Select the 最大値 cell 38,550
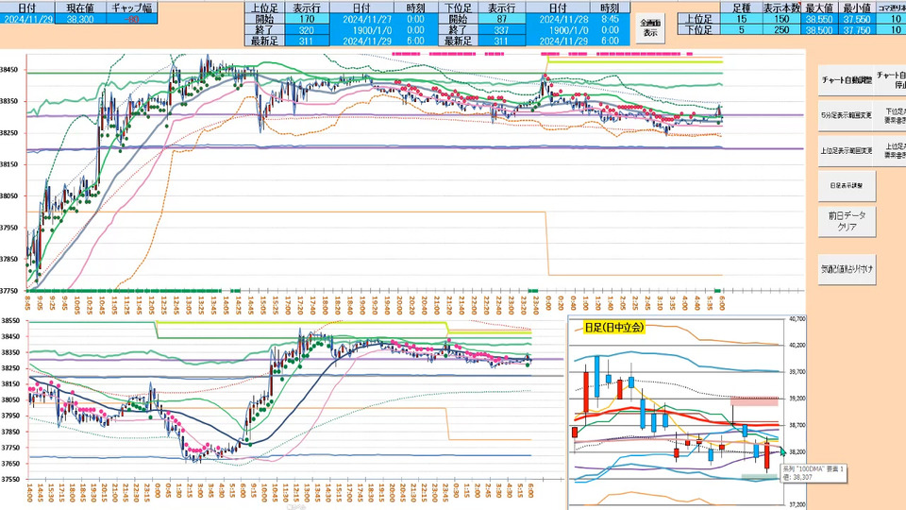The height and width of the screenshot is (510, 906). (x=819, y=19)
